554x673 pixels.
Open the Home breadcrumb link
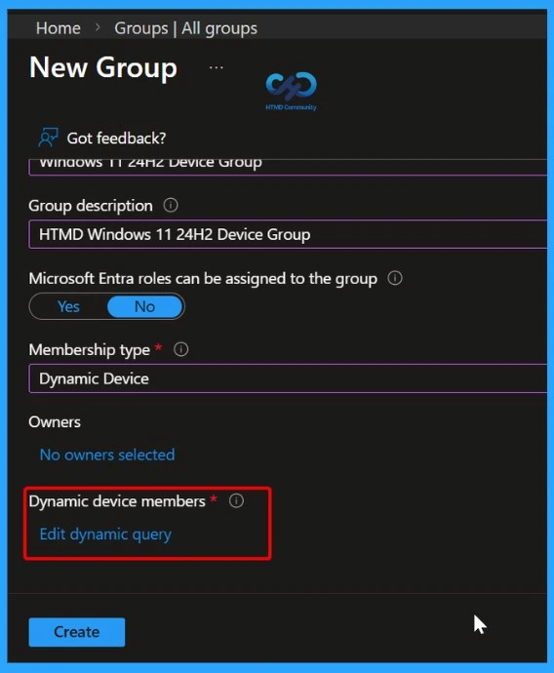click(x=59, y=28)
